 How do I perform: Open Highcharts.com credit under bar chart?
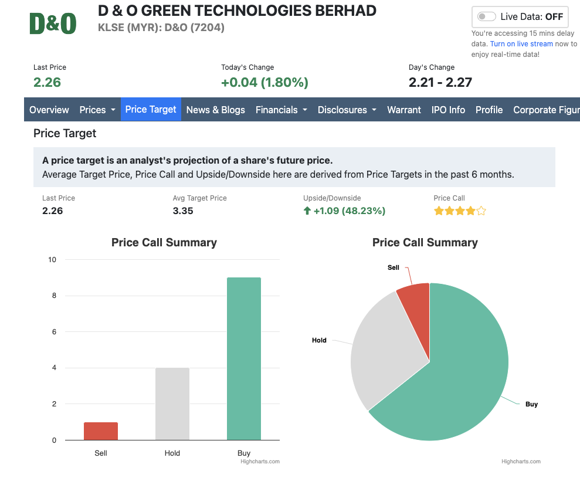[x=260, y=462]
